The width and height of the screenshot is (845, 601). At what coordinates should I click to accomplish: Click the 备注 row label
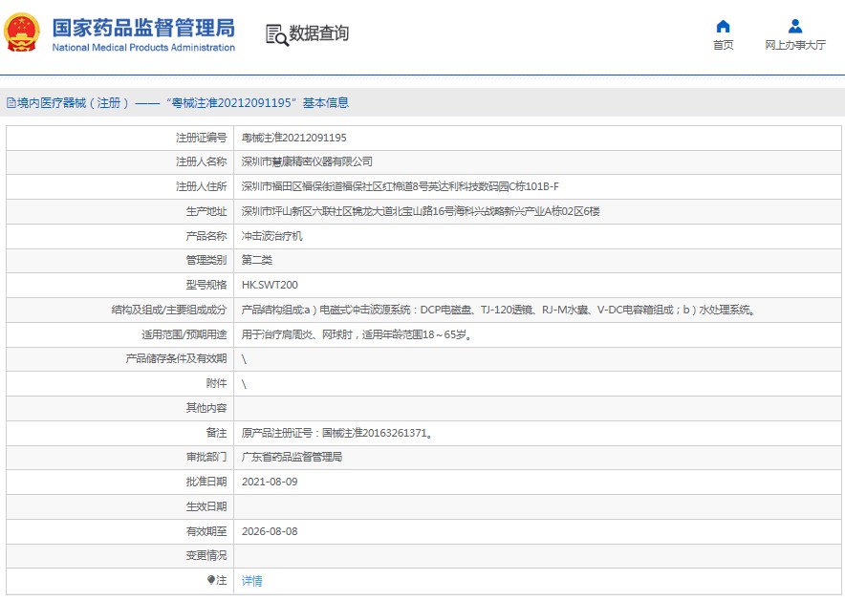[217, 433]
